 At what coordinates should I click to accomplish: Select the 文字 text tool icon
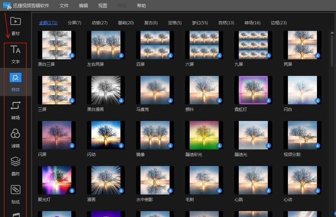point(16,49)
